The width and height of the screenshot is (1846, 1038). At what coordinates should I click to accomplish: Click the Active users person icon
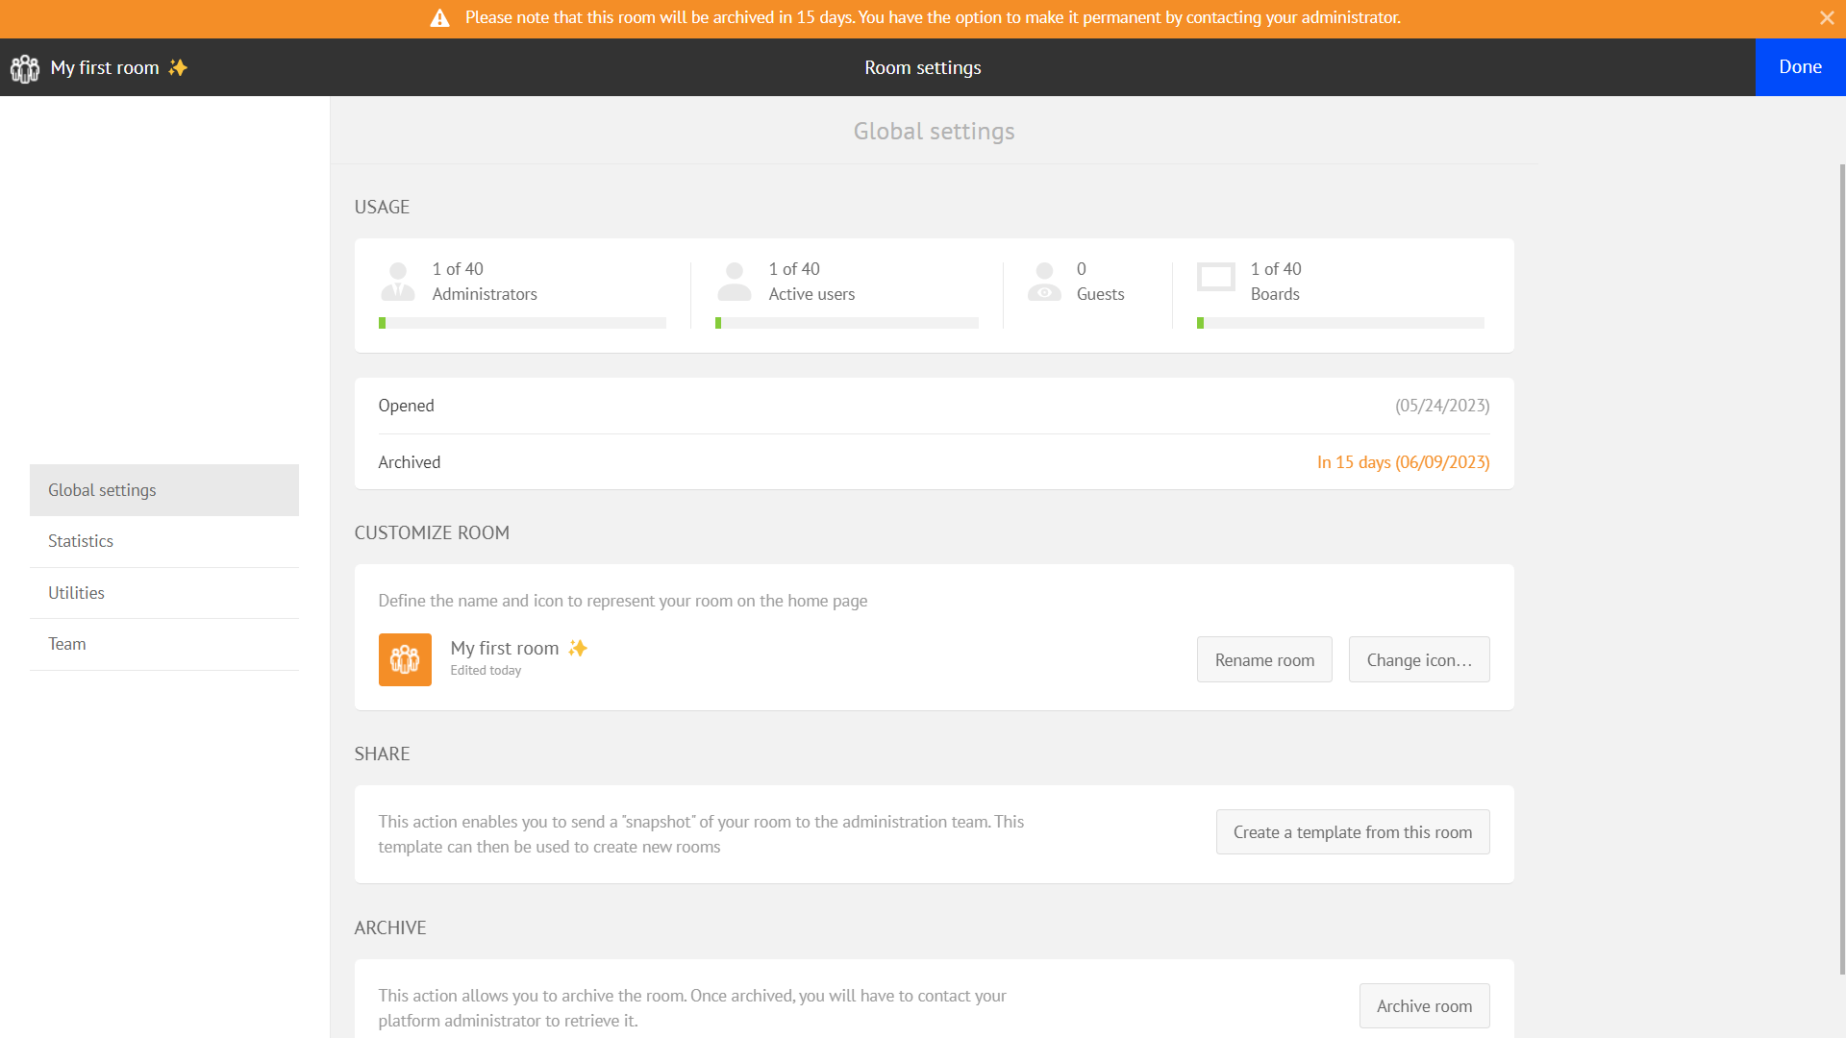click(735, 282)
